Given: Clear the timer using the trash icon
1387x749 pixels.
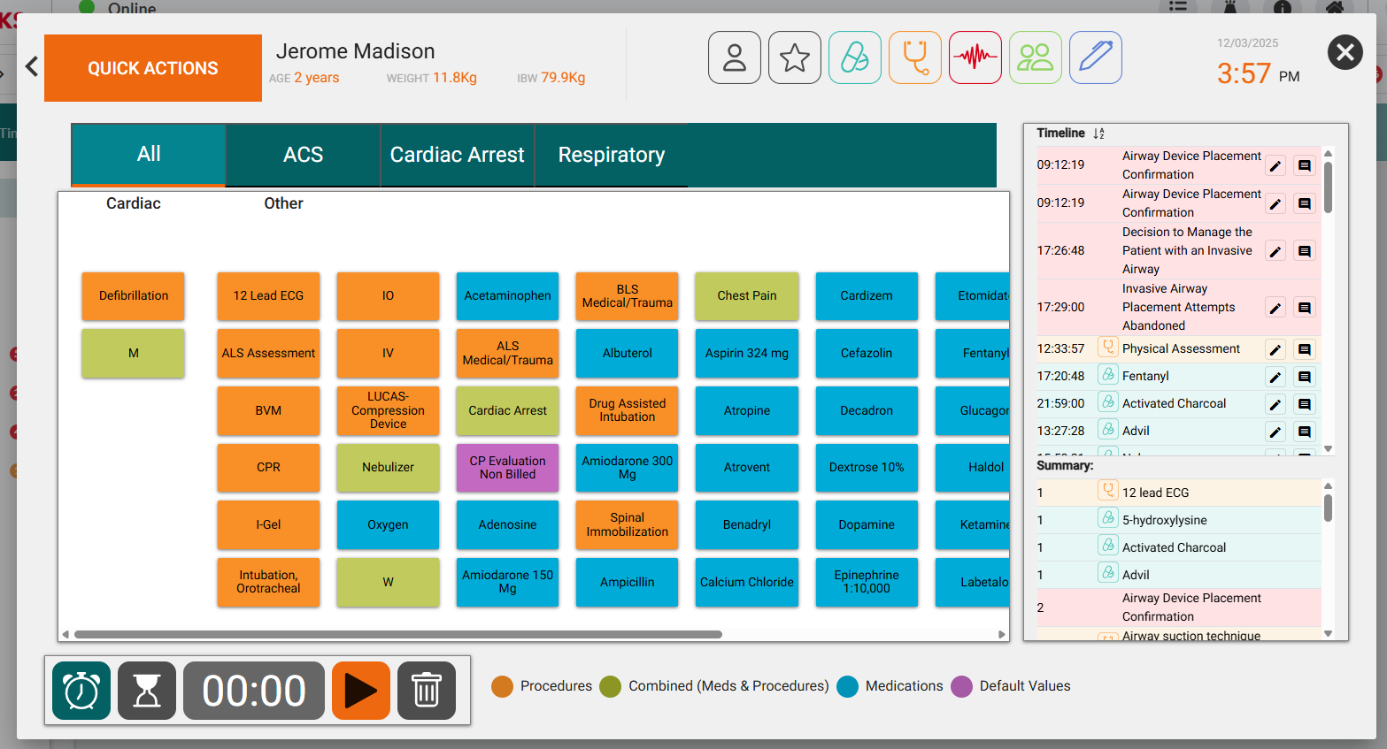Looking at the screenshot, I should click(426, 690).
